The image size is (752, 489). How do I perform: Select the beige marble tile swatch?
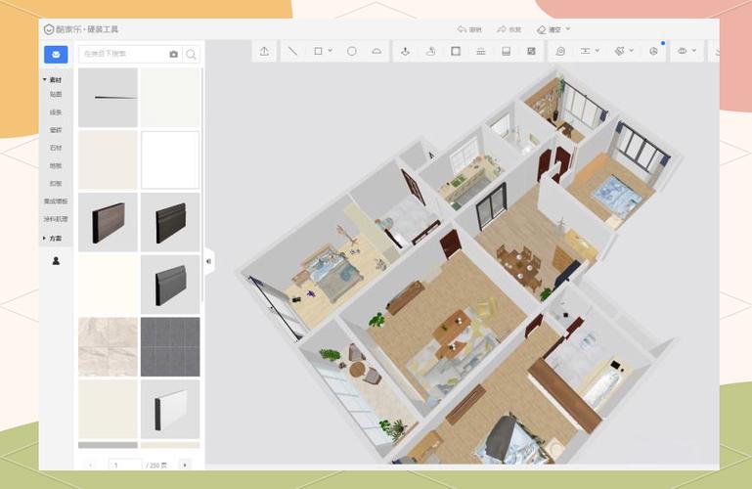pyautogui.click(x=108, y=346)
